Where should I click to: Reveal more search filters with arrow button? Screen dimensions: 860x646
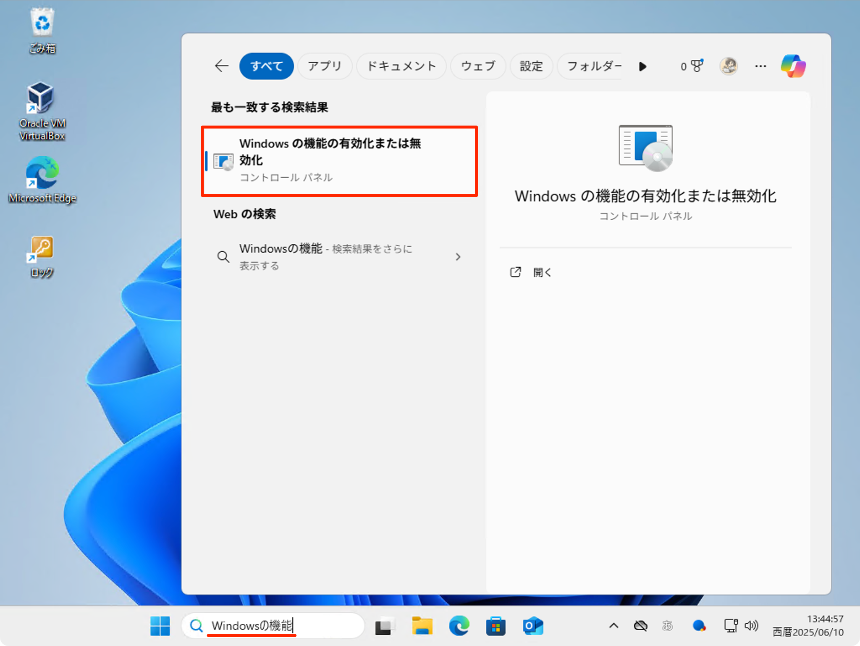tap(642, 66)
